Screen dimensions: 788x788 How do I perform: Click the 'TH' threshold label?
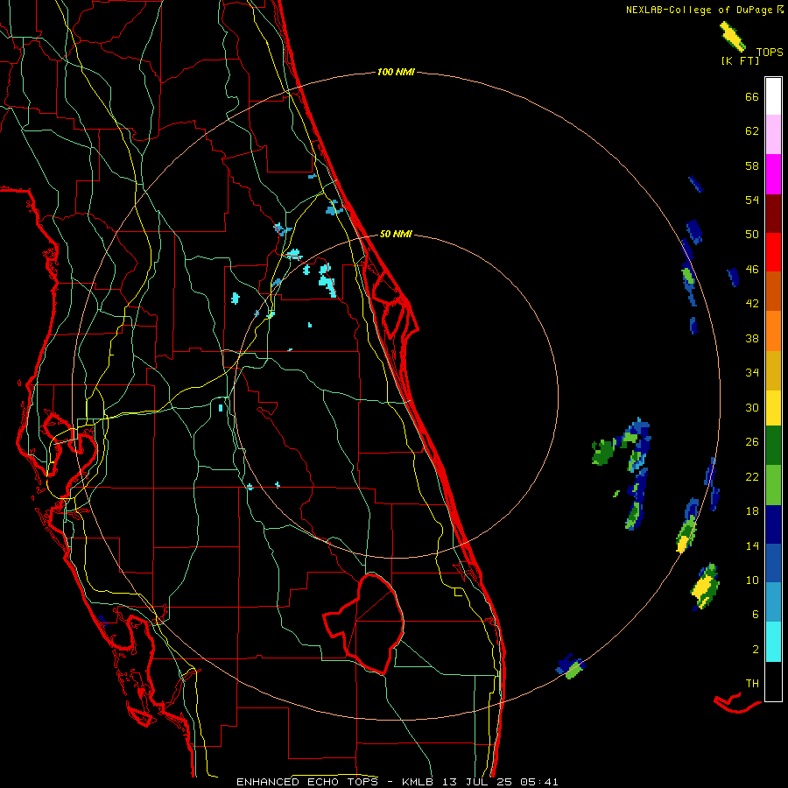[752, 684]
